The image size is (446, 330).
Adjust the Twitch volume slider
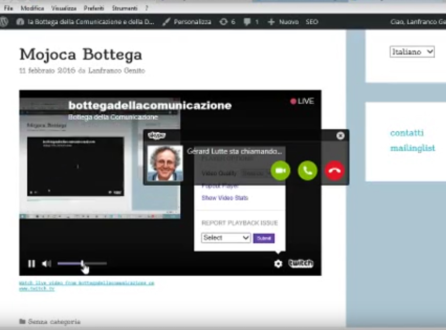(x=82, y=263)
